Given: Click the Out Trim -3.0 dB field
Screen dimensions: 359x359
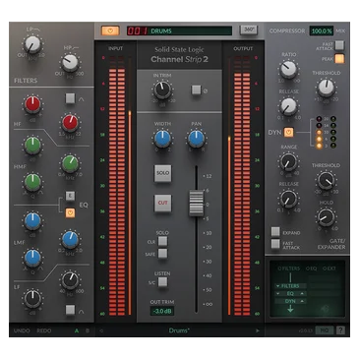Looking at the screenshot, I should click(162, 311).
